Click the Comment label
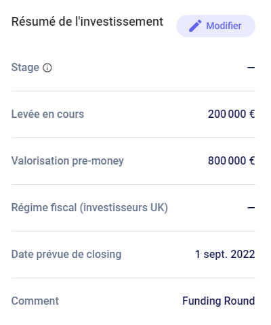The height and width of the screenshot is (325, 271). [35, 301]
